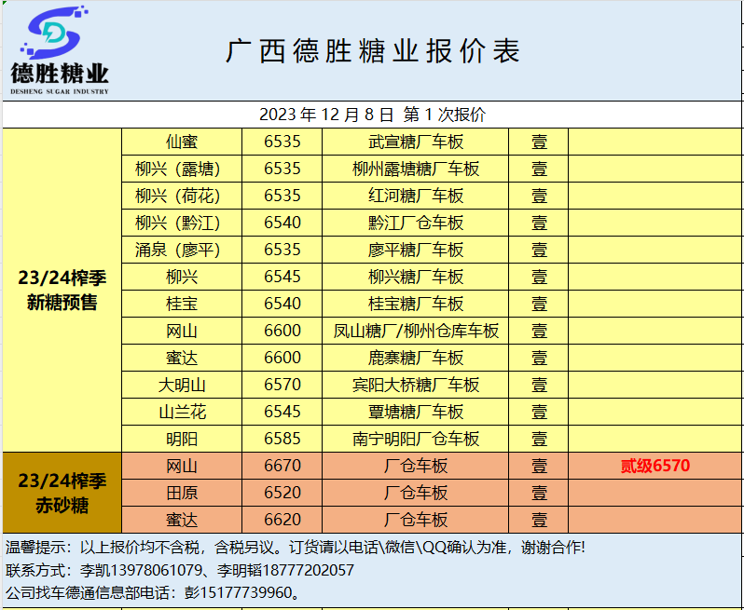This screenshot has height=610, width=744.
Task: Click the red 贰级6570 note cell
Action: (655, 466)
